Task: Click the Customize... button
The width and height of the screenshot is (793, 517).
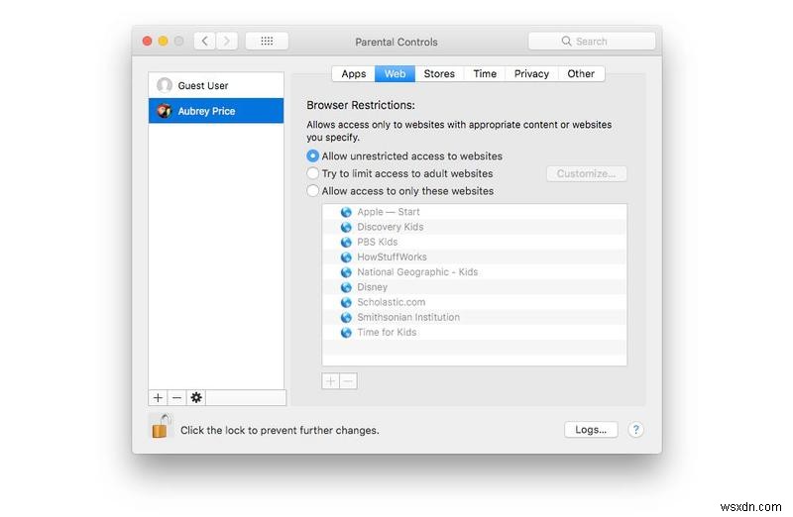Action: pos(586,173)
